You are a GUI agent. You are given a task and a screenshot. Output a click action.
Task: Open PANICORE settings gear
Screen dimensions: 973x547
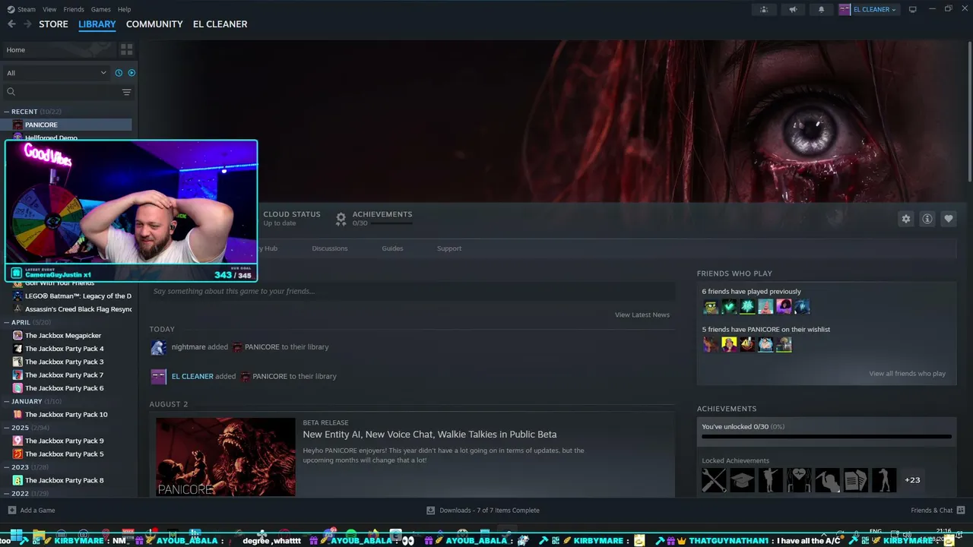(x=905, y=219)
